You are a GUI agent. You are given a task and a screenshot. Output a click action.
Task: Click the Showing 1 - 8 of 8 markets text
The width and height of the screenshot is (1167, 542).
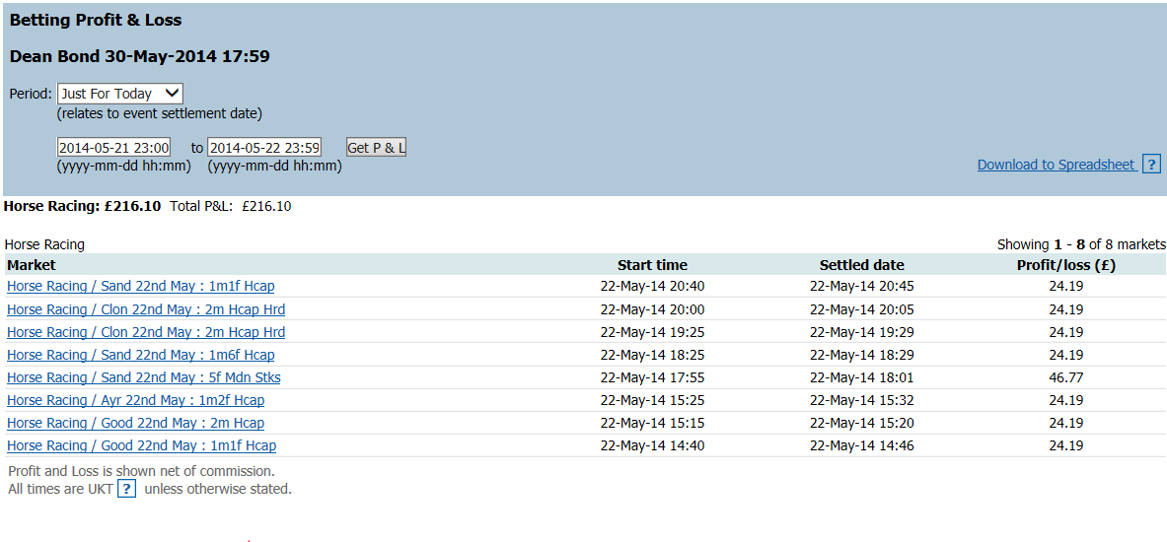[1080, 243]
